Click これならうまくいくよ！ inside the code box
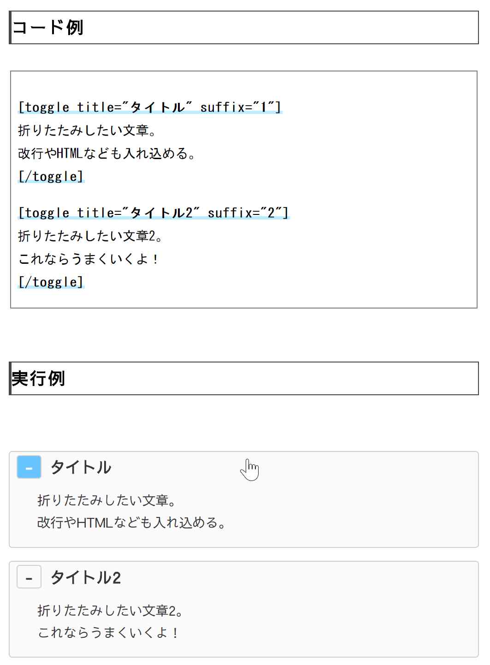490x665 pixels. pos(89,259)
